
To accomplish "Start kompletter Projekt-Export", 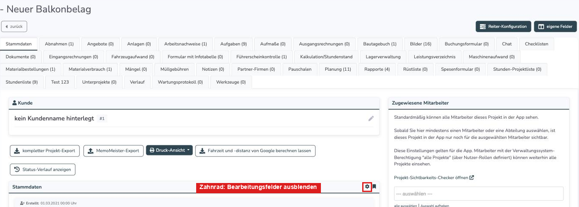I will (x=45, y=150).
